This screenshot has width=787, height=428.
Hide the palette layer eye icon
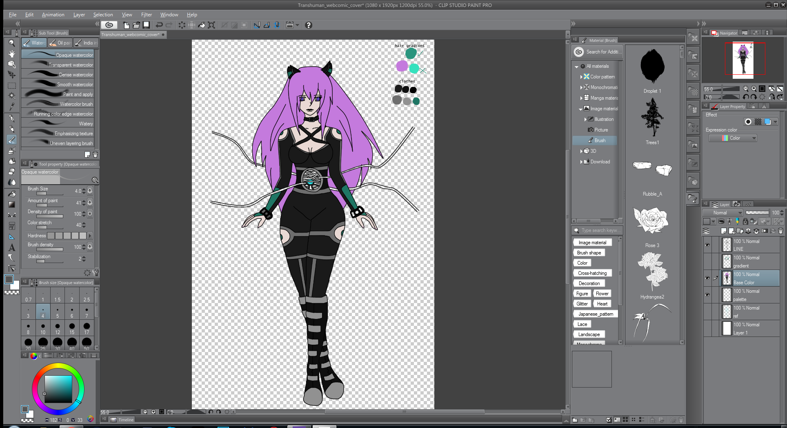point(707,295)
